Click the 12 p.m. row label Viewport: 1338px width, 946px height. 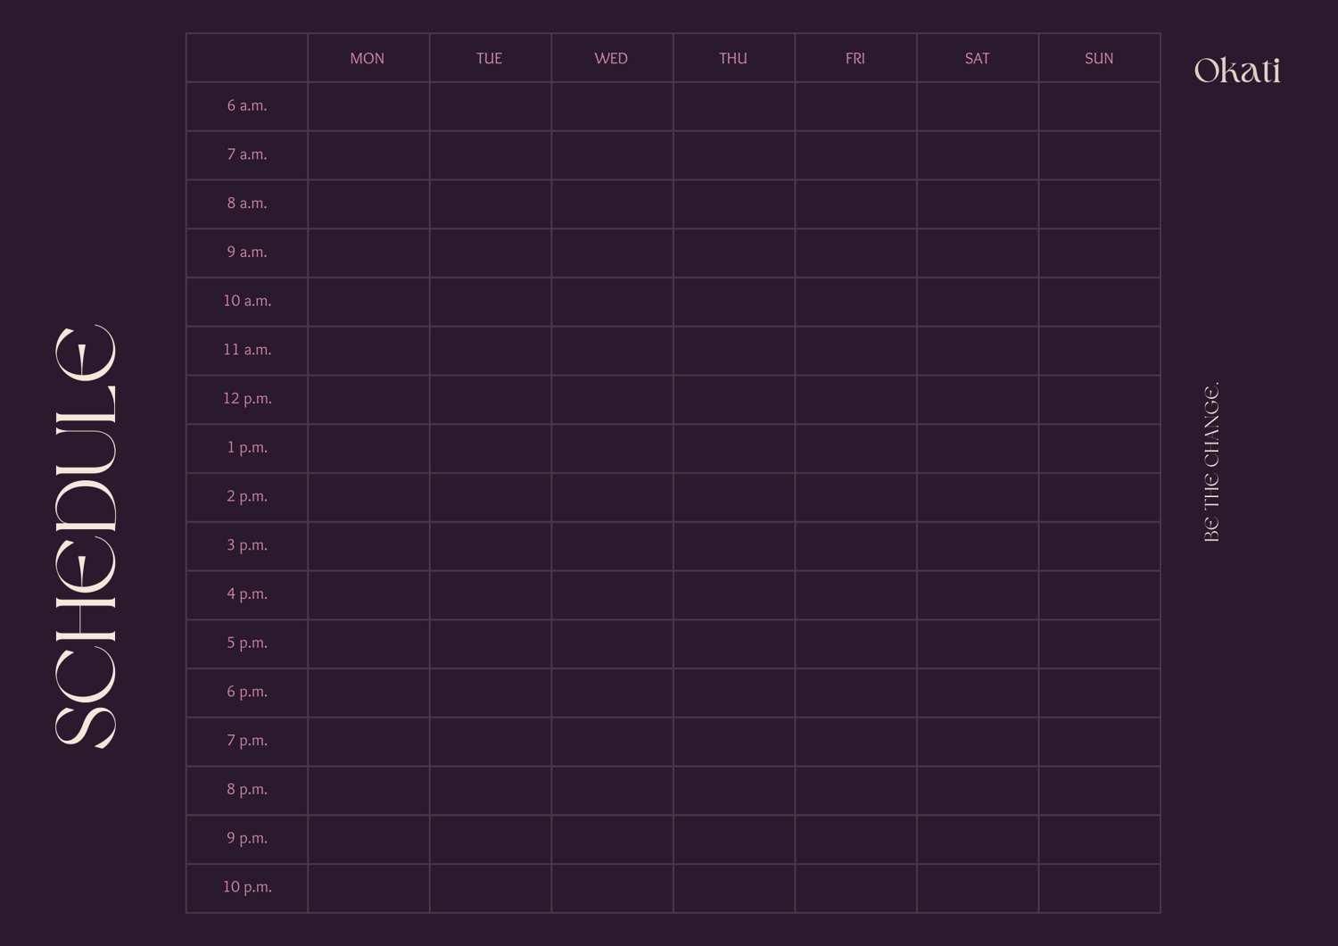[x=247, y=399]
